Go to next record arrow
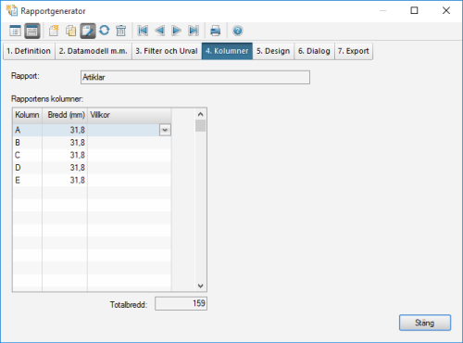 176,31
